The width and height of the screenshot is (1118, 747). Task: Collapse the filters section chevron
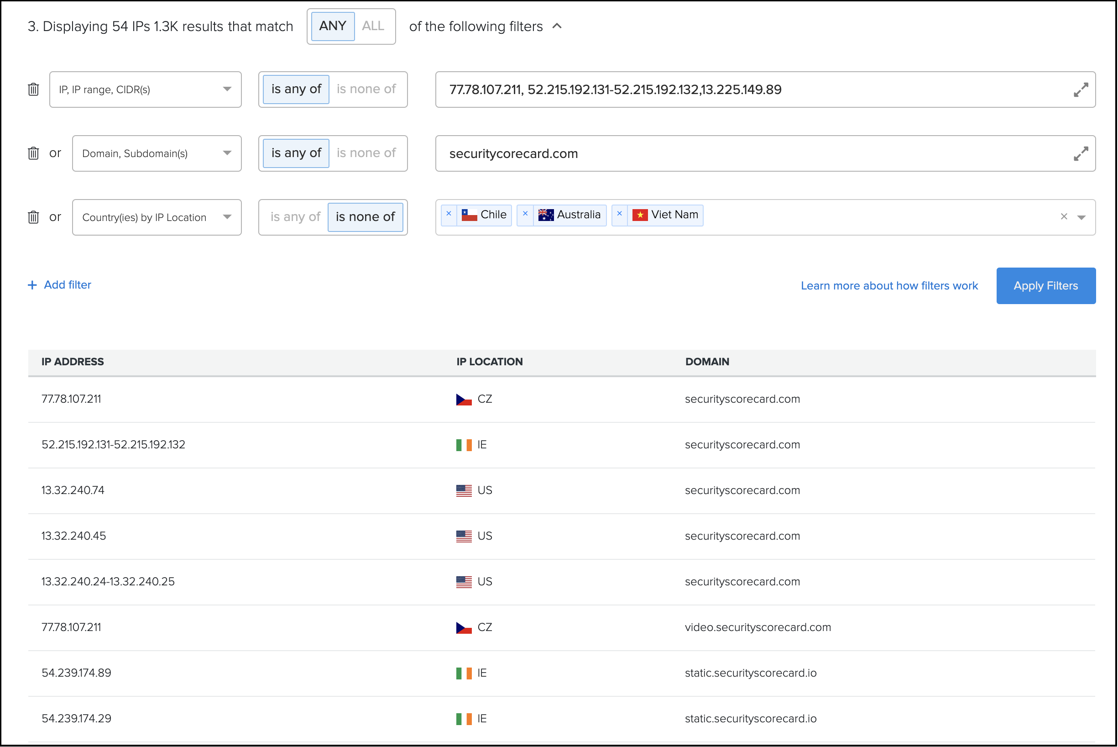[x=557, y=26]
